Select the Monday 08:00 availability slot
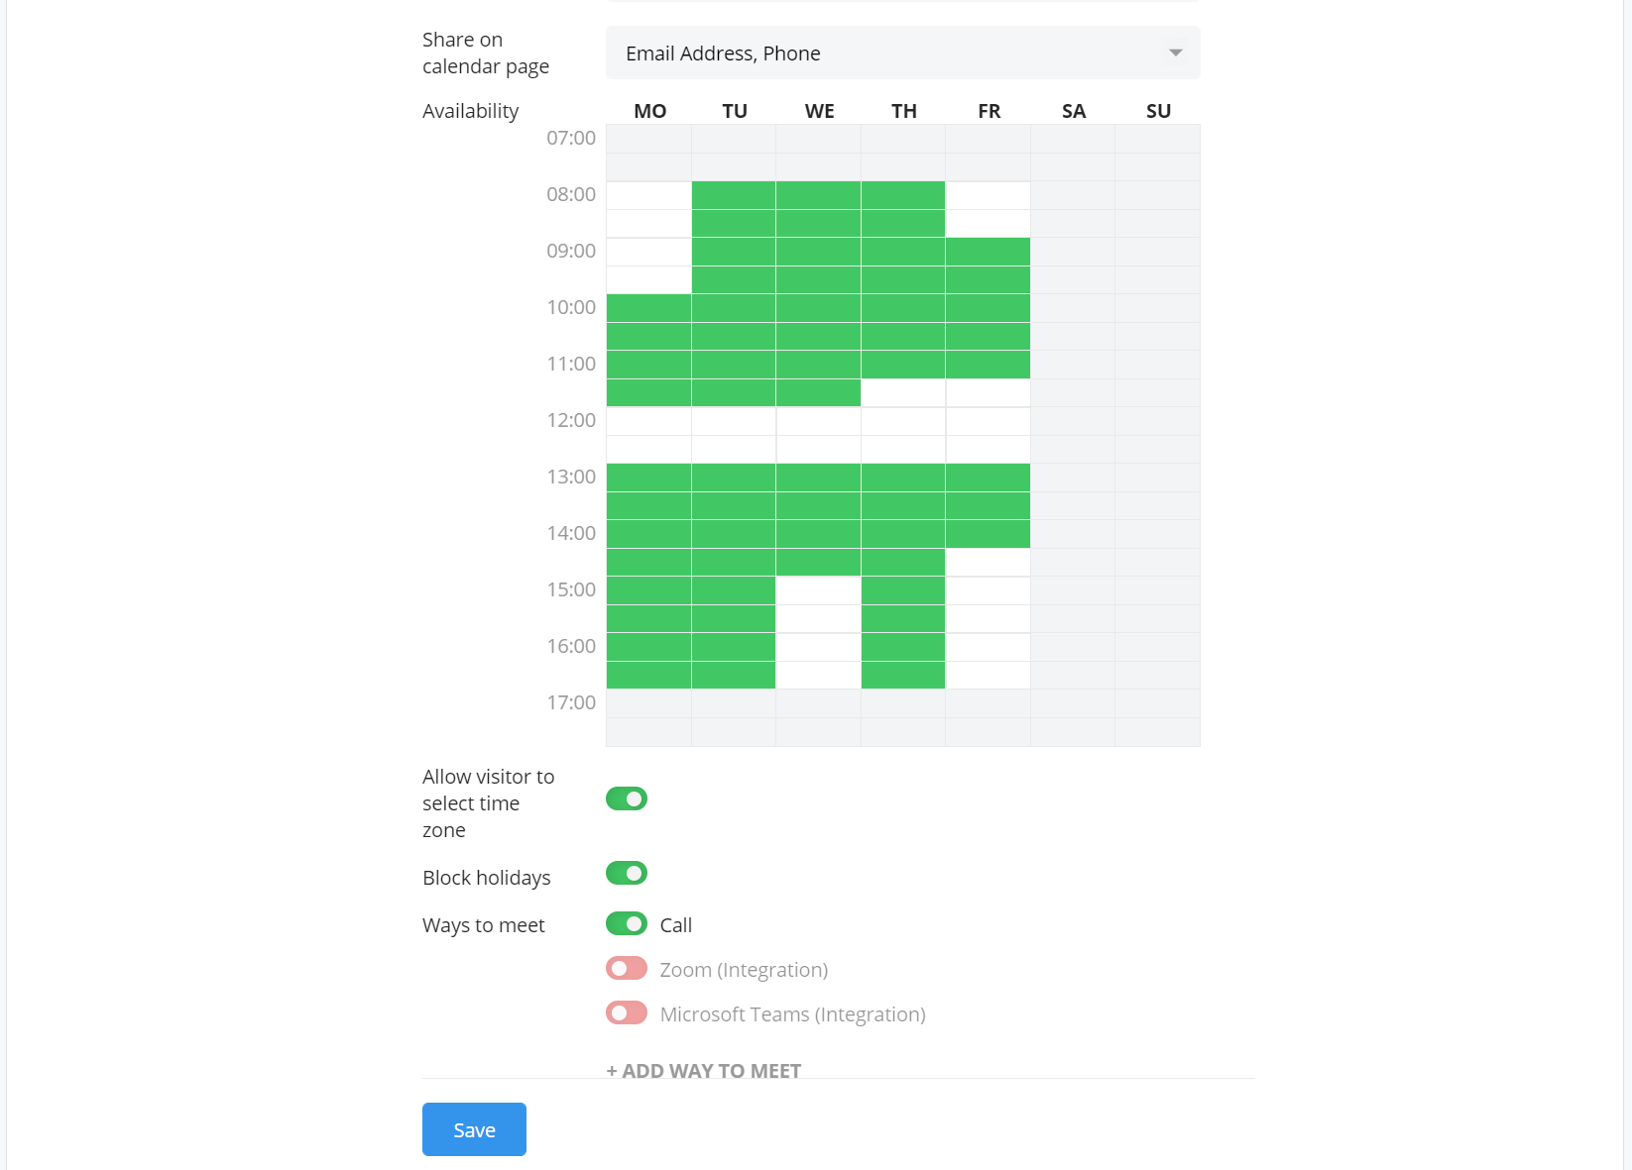This screenshot has height=1170, width=1632. tap(648, 195)
